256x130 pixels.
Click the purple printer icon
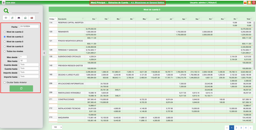click(x=19, y=18)
